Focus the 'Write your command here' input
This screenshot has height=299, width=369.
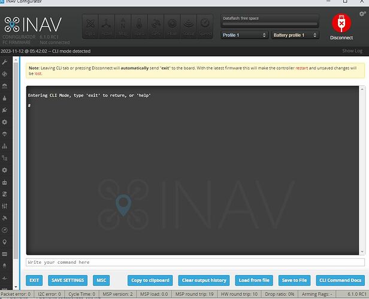click(x=195, y=262)
